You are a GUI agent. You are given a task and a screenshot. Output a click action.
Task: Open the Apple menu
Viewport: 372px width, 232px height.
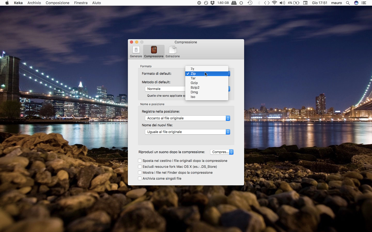pos(7,3)
